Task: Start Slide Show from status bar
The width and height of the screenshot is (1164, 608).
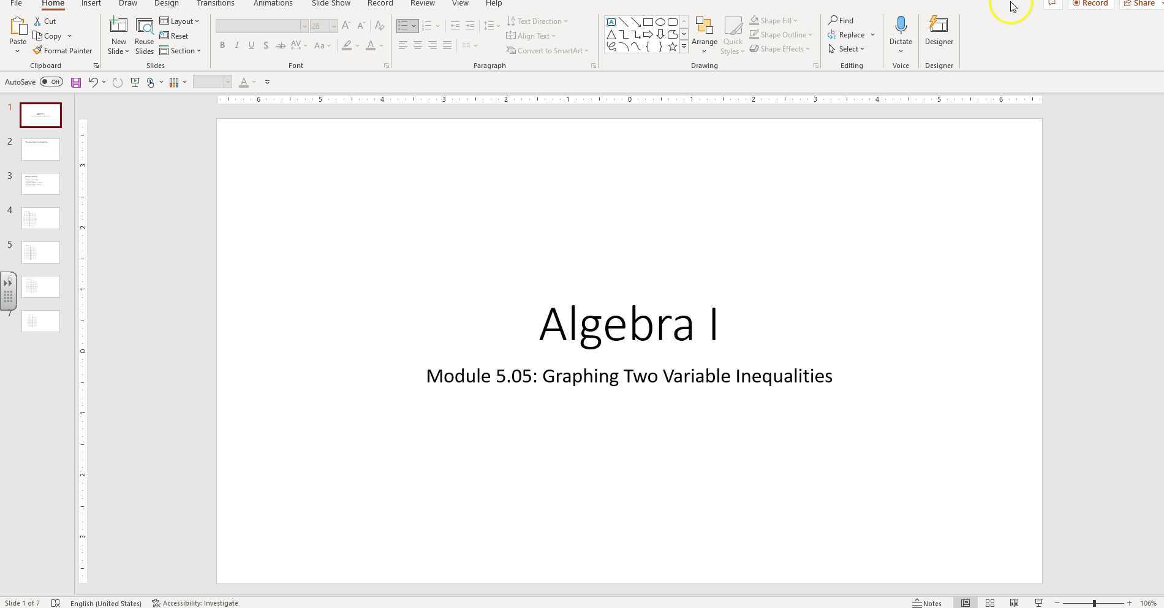Action: click(1038, 603)
